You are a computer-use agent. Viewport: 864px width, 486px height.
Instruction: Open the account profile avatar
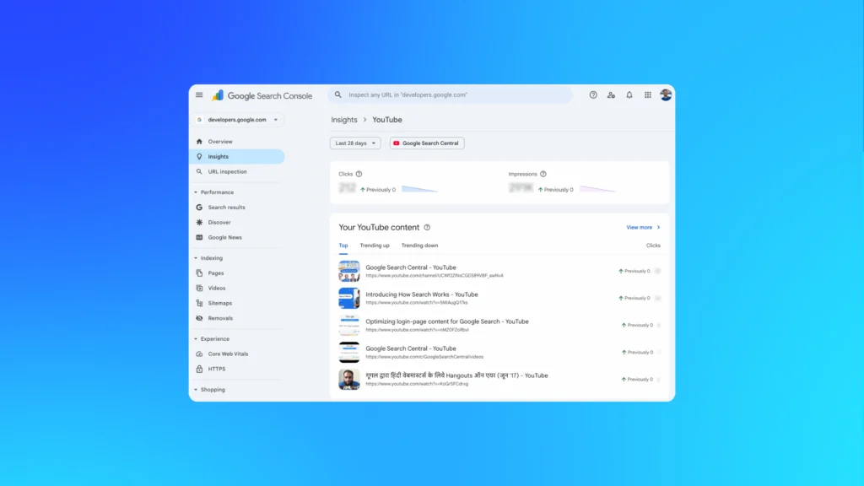(666, 94)
